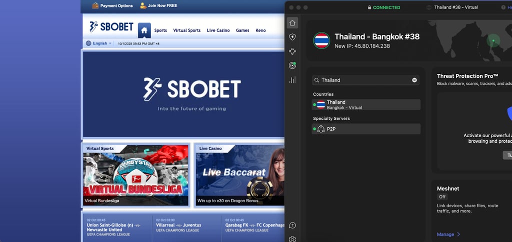
Task: Click the Join Now FREE link
Action: pyautogui.click(x=162, y=5)
